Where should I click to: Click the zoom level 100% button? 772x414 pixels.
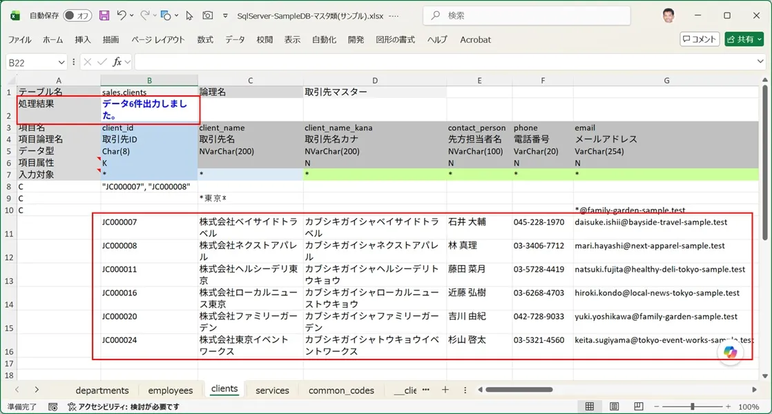click(749, 406)
